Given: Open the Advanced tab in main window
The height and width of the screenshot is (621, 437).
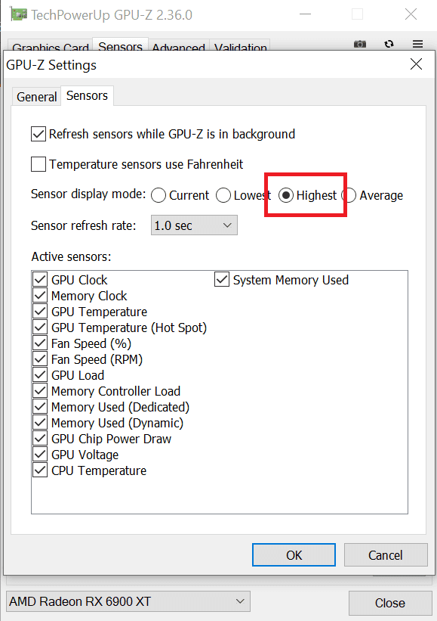Looking at the screenshot, I should (x=179, y=47).
